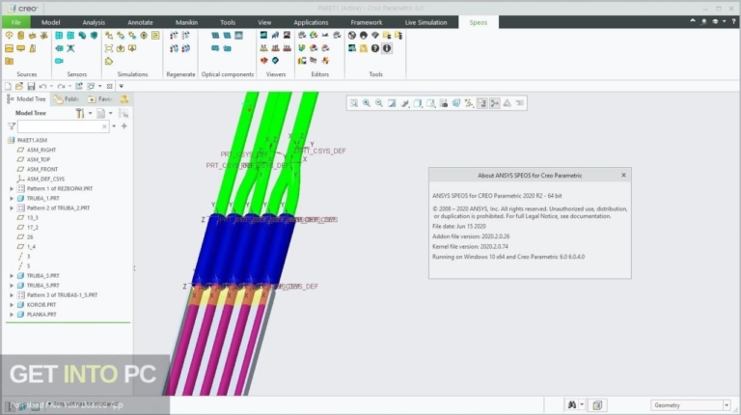Click the tree filter funnel icon
Viewport: 741px width, 415px height.
click(x=12, y=126)
